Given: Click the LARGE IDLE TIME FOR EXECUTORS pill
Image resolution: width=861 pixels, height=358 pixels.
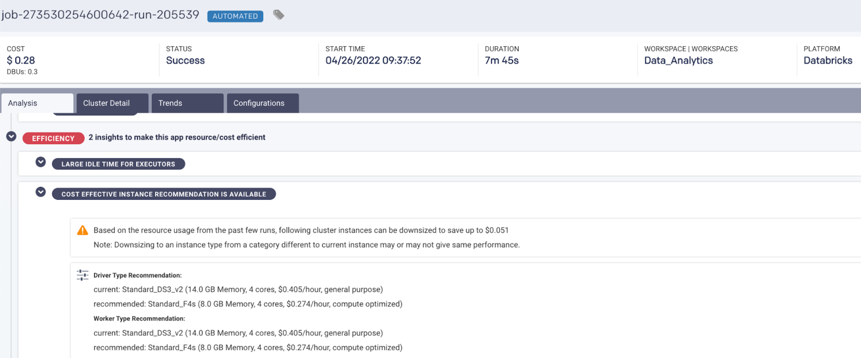Looking at the screenshot, I should pyautogui.click(x=118, y=164).
